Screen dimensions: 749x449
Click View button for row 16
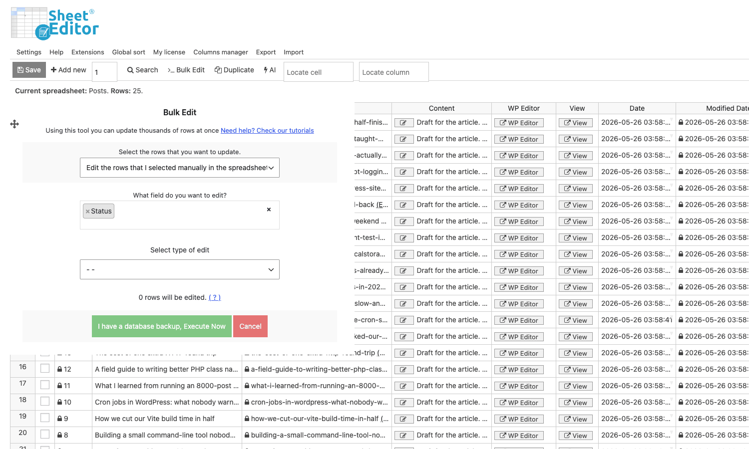pyautogui.click(x=575, y=370)
